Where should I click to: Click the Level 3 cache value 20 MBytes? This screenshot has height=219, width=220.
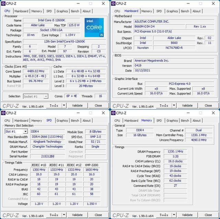tap(86, 86)
